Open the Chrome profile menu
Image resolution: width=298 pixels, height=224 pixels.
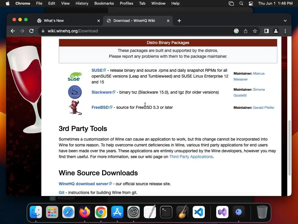276,31
